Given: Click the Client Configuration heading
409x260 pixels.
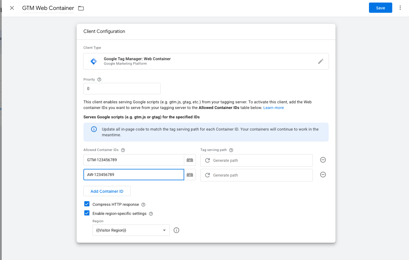Looking at the screenshot, I should pos(104,31).
